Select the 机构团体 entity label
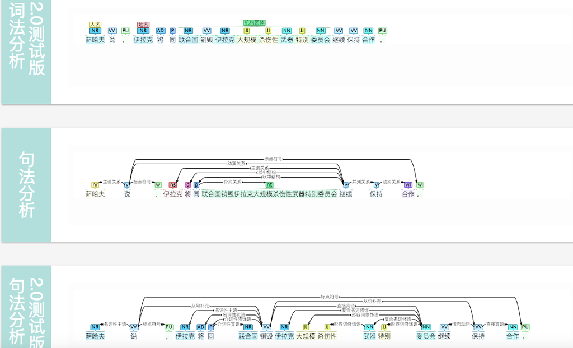This screenshot has width=573, height=348. (255, 22)
